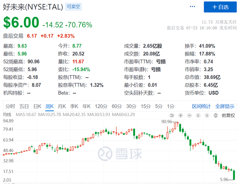This screenshot has width=238, height=184.
Task: Click the 委比 -15.94% value
Action: (x=81, y=69)
